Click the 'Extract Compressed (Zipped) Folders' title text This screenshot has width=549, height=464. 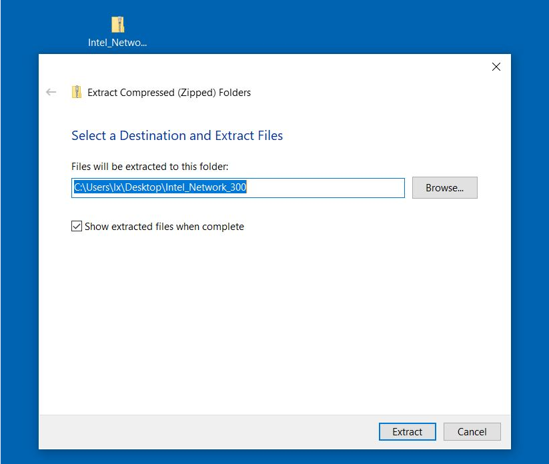[169, 93]
